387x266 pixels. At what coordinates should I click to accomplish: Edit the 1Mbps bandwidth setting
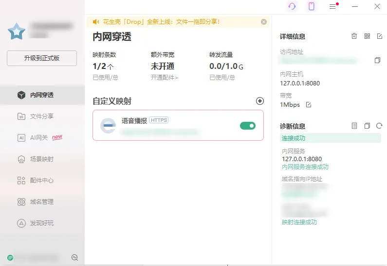[x=309, y=105]
